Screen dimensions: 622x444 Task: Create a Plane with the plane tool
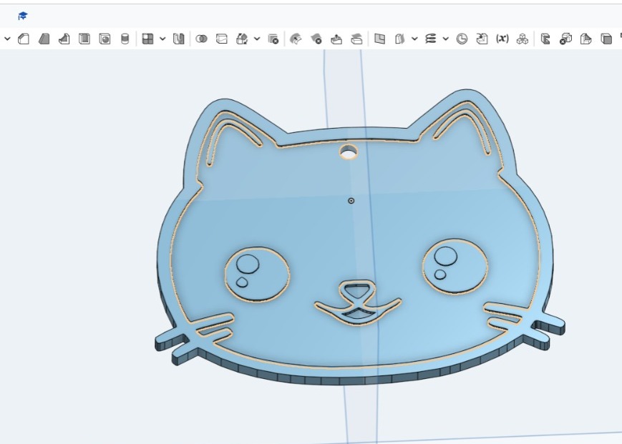point(380,39)
